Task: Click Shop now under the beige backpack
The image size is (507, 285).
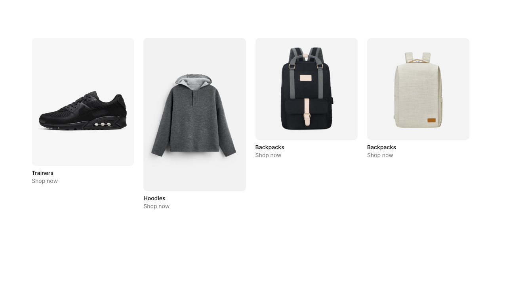Action: tap(380, 155)
